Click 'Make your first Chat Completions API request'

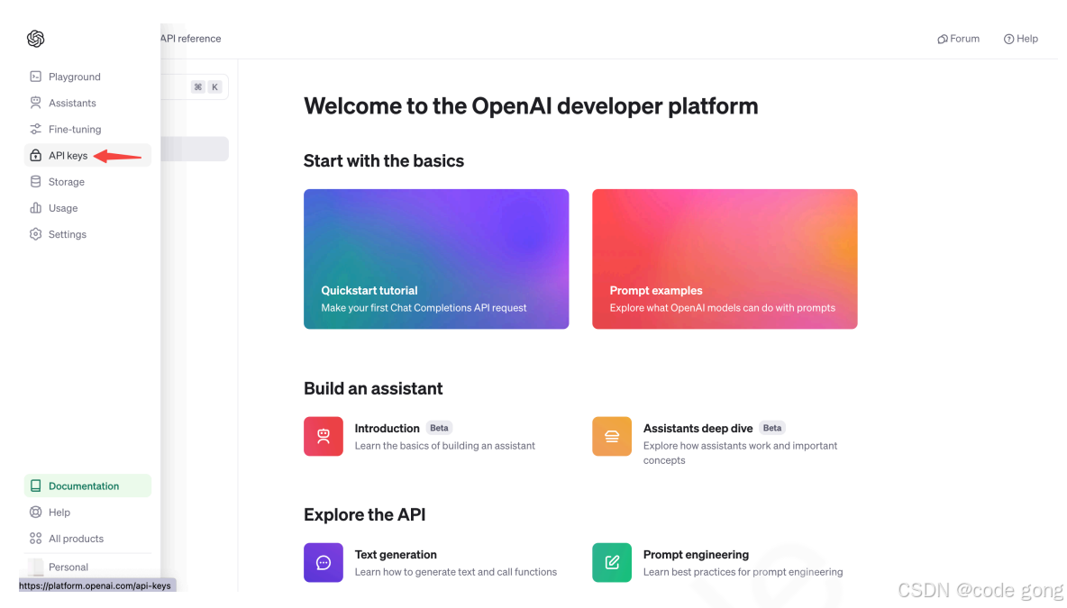click(424, 308)
